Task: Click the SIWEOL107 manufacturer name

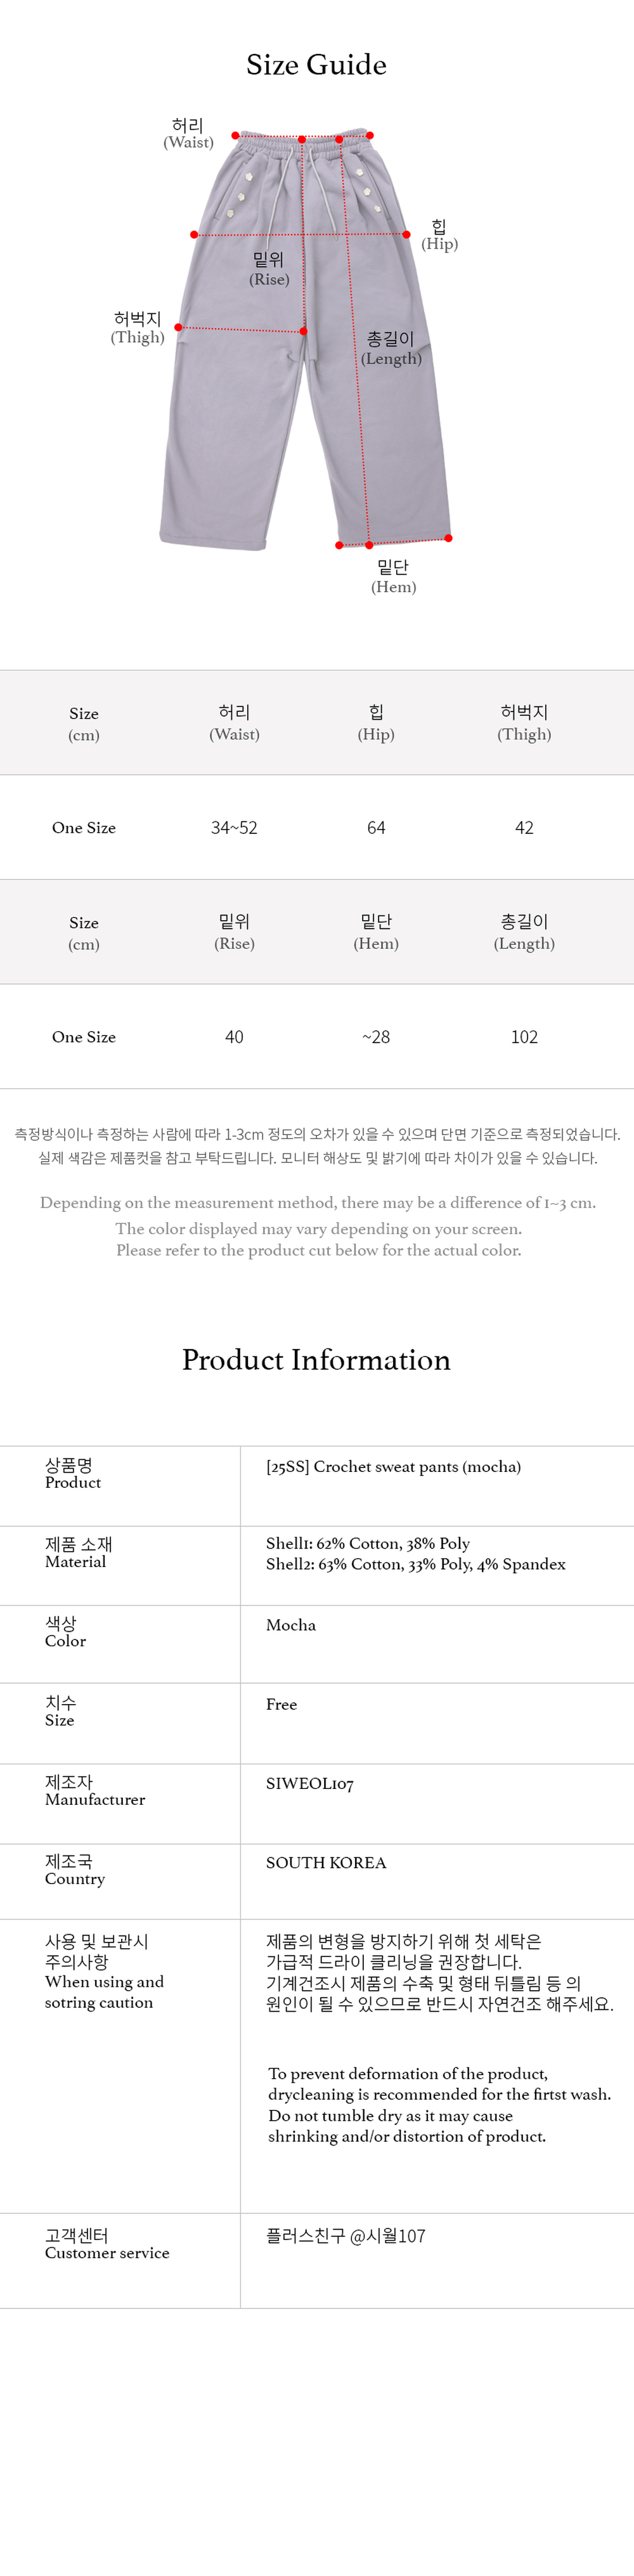Action: click(x=310, y=1783)
